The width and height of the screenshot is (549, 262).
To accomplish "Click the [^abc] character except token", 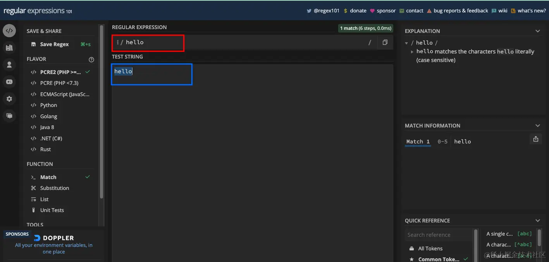I will pyautogui.click(x=509, y=245).
